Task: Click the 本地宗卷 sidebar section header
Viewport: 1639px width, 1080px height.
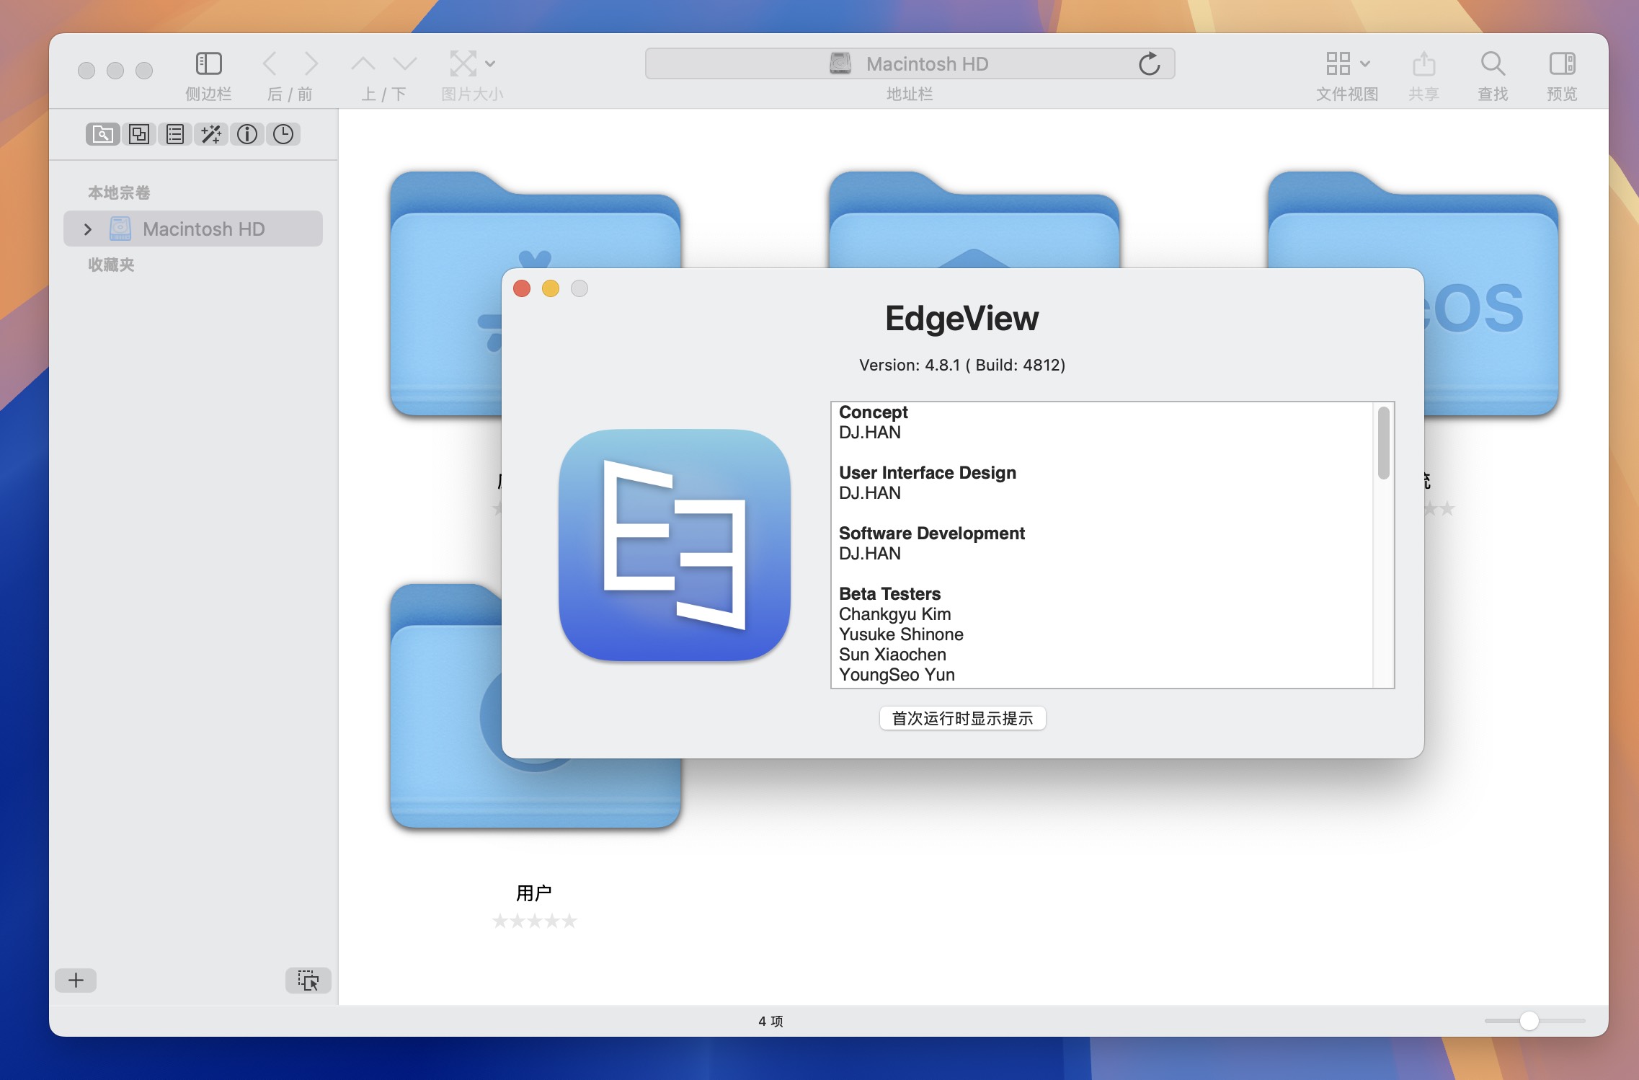Action: point(119,192)
